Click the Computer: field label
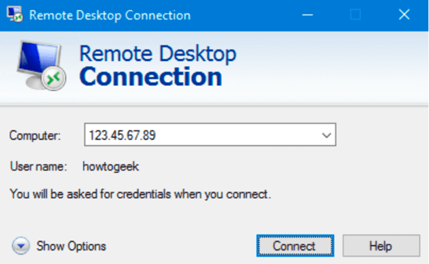 pyautogui.click(x=35, y=136)
